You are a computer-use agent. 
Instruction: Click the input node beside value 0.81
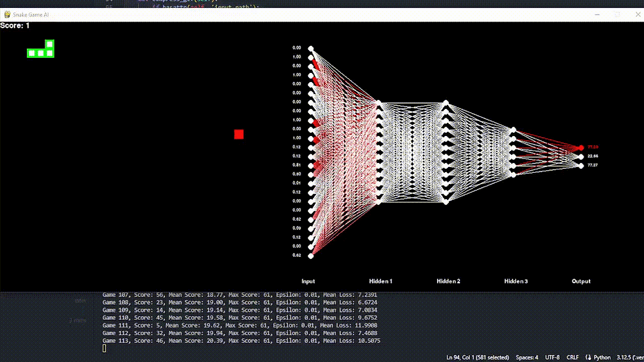pos(311,166)
